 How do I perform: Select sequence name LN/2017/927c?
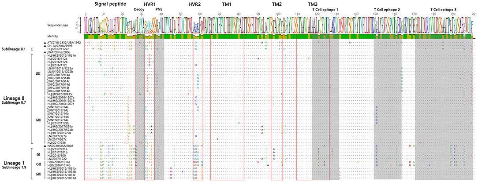[56, 139]
